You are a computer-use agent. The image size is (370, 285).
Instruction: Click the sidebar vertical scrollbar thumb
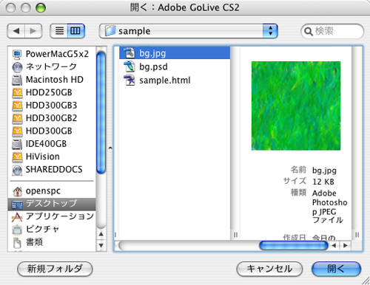pyautogui.click(x=101, y=113)
